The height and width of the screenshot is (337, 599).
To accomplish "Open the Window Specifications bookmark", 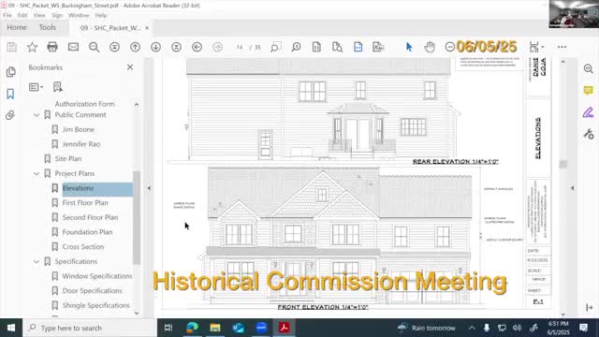I will (97, 276).
